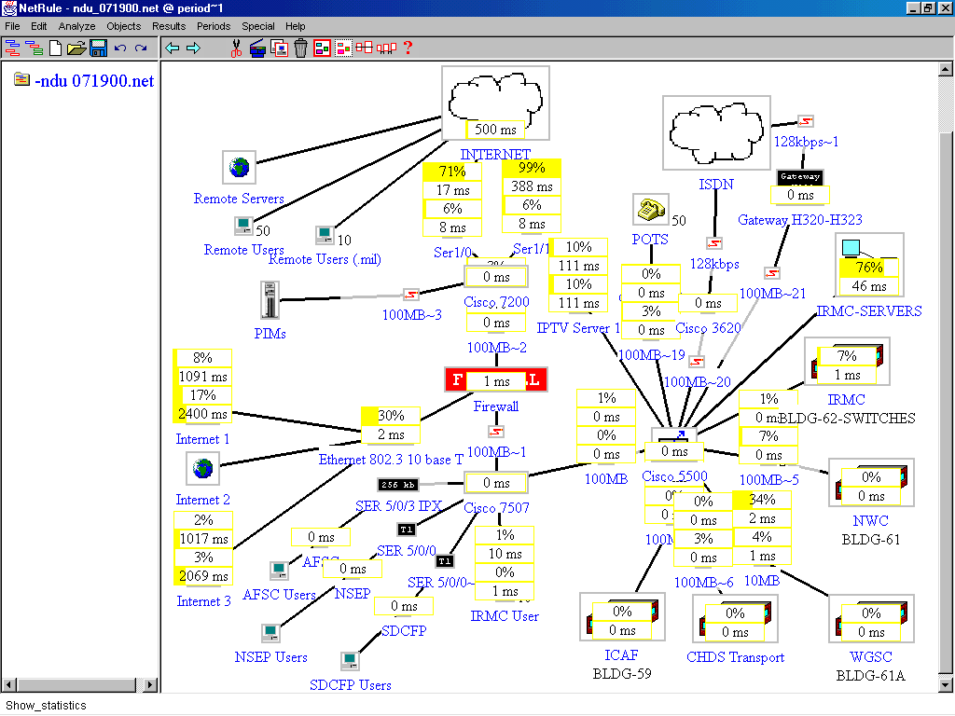Click the Undo arrow in toolbar

point(120,48)
